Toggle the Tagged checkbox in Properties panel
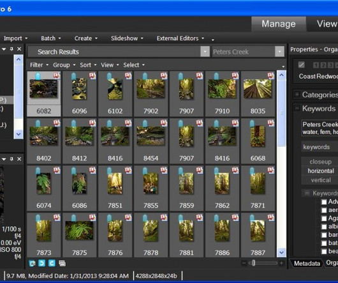The width and height of the screenshot is (338, 283). pyautogui.click(x=302, y=65)
